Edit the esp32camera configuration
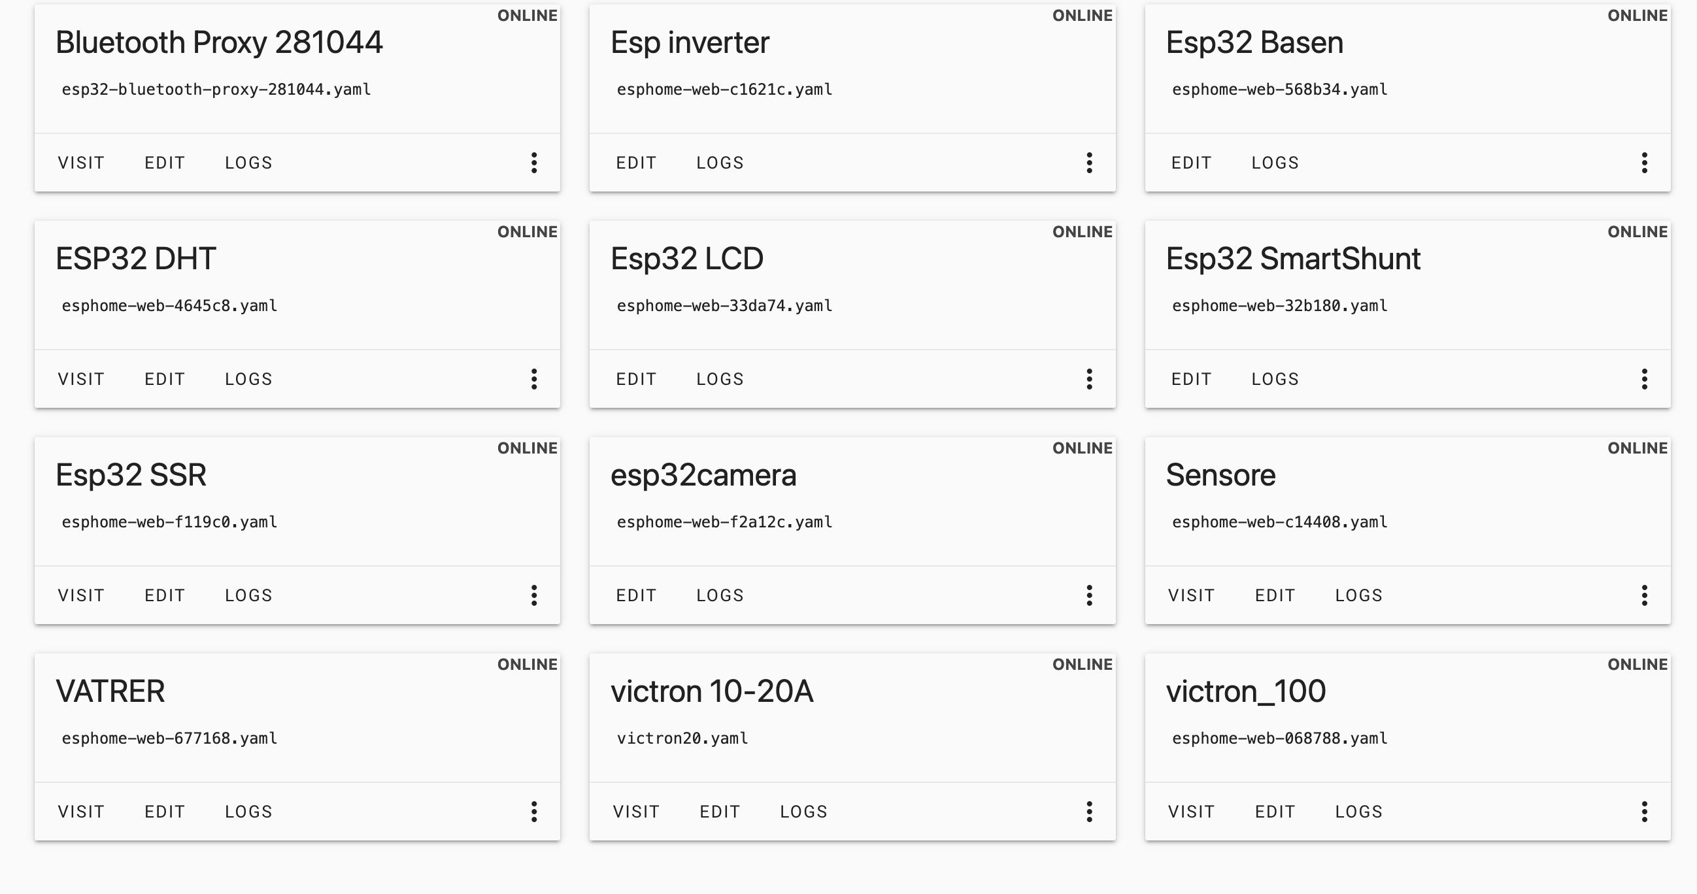1697x894 pixels. click(x=635, y=595)
